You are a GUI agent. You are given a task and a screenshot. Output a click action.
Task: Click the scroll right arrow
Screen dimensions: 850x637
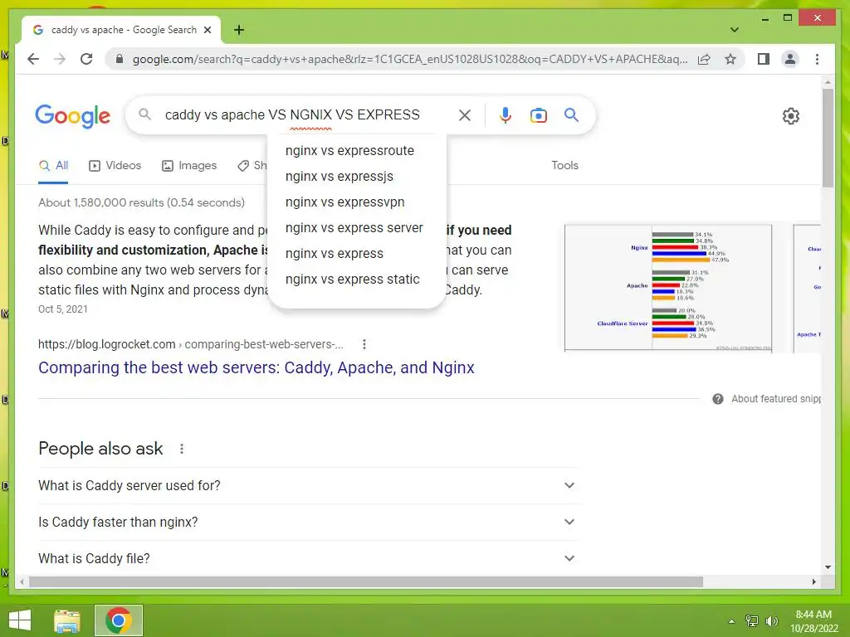tap(813, 581)
